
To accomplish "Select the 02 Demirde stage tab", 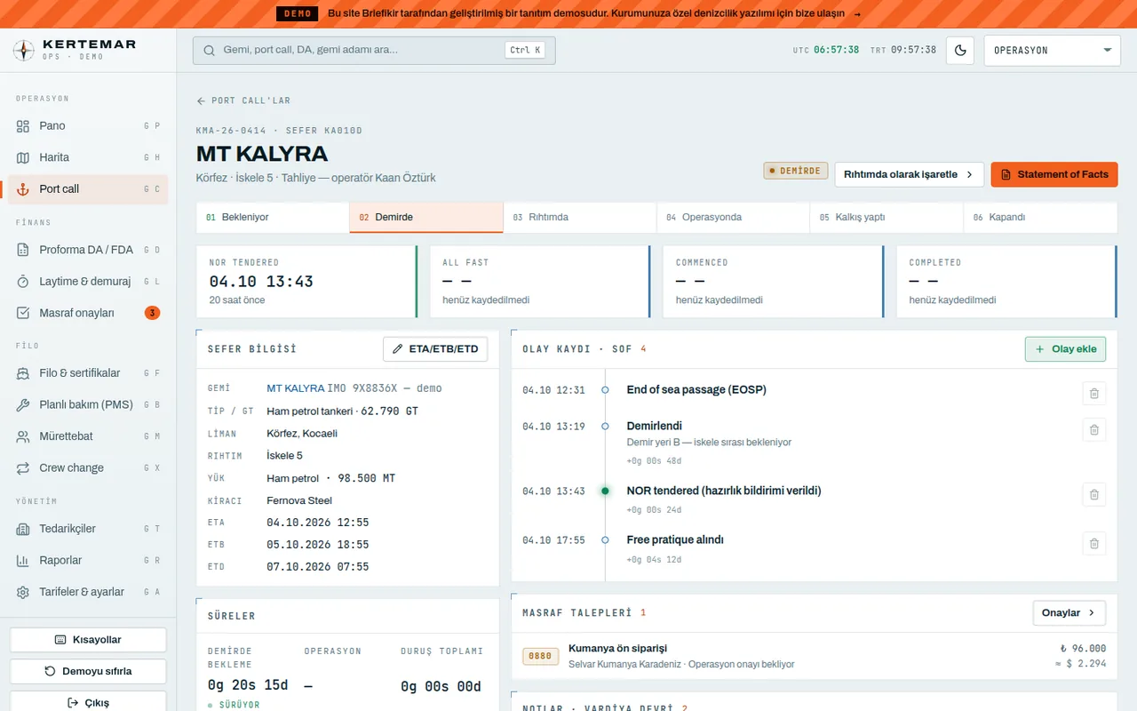I will [x=426, y=218].
